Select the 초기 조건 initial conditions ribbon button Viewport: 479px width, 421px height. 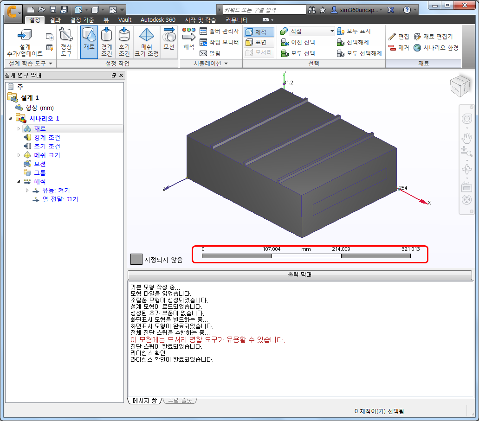pyautogui.click(x=124, y=42)
